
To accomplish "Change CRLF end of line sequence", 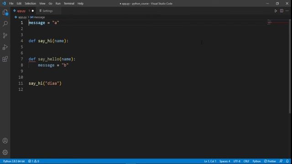I will point(246,161).
